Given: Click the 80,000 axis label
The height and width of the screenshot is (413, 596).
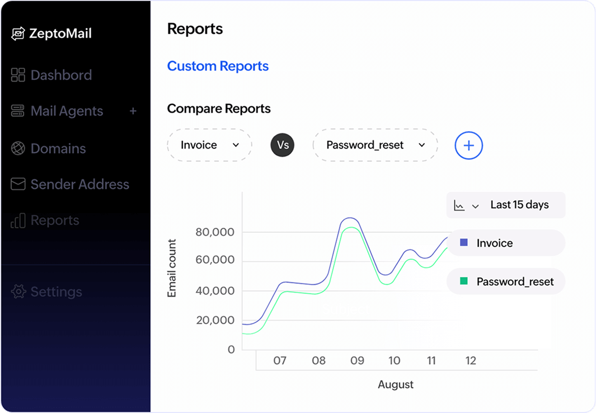Looking at the screenshot, I should [x=215, y=232].
